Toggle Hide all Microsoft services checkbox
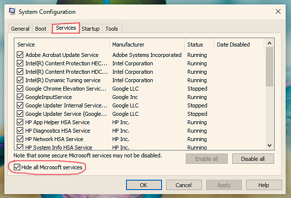Image resolution: width=291 pixels, height=198 pixels. 17,167
